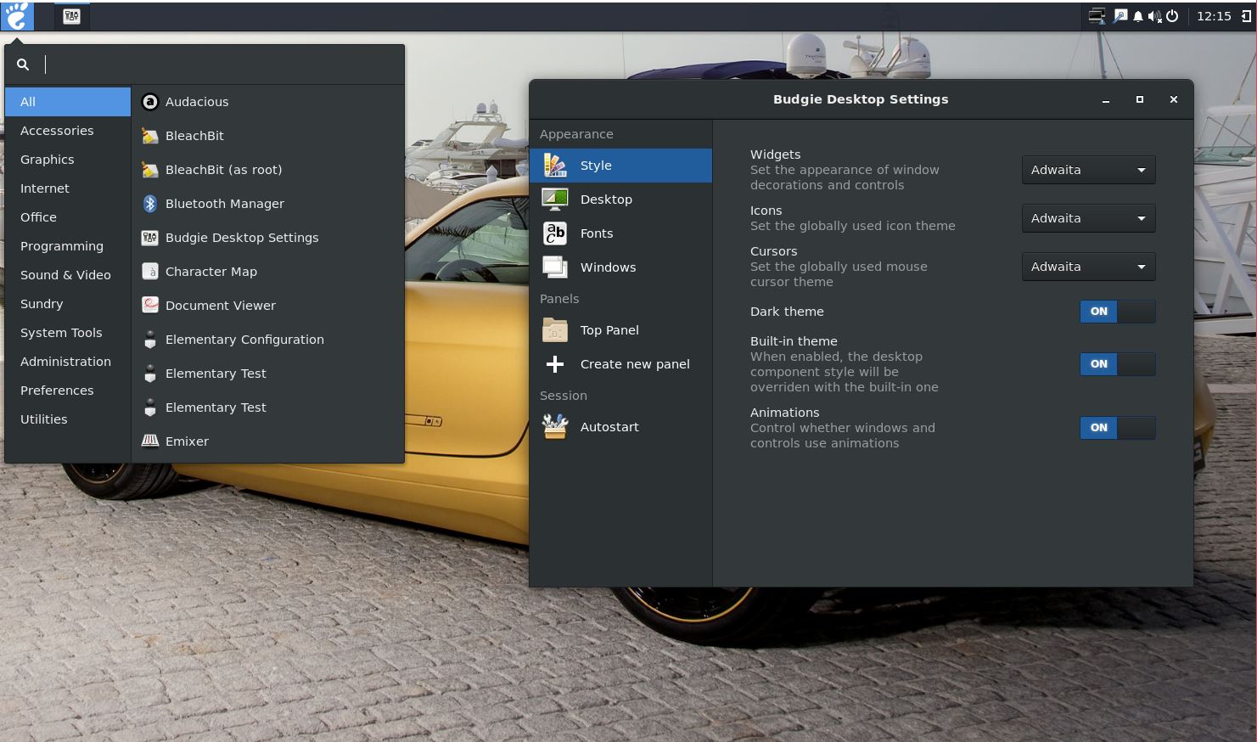Select the Graphics category in the app menu

pos(48,160)
